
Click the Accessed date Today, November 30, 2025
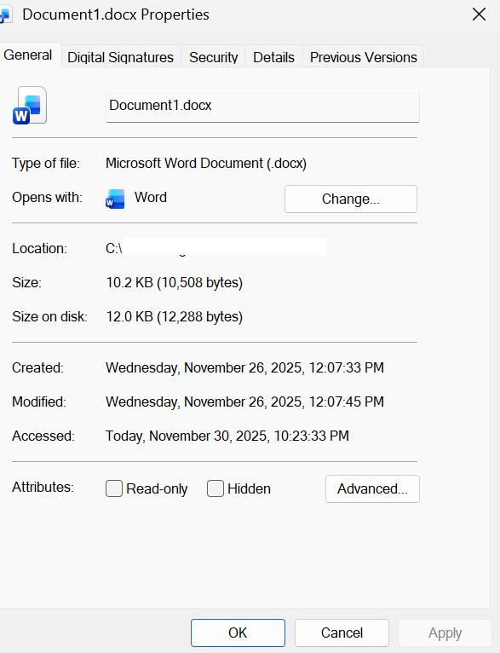click(x=227, y=436)
